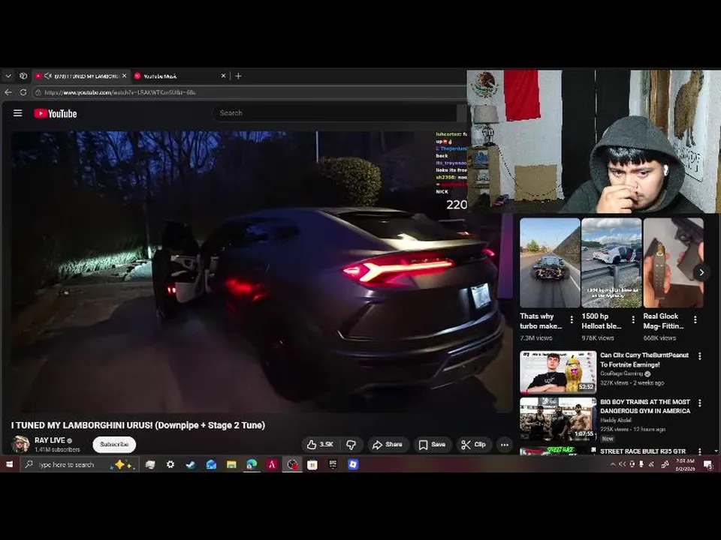721x540 pixels.
Task: Open options menu for 'BIG BOY TRAINS' video
Action: [700, 403]
